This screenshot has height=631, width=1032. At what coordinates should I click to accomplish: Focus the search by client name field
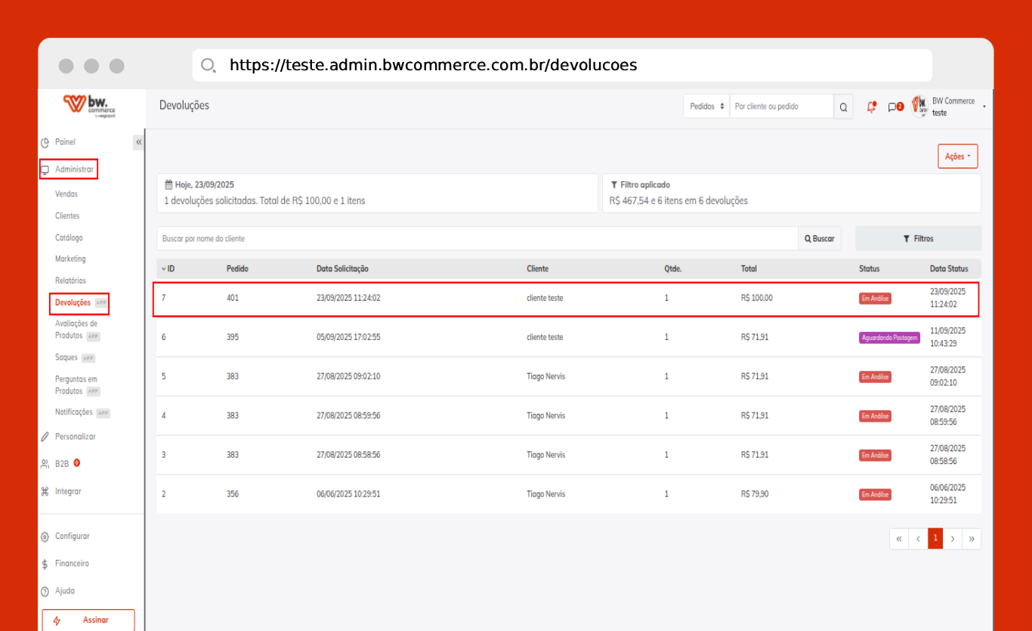coord(476,239)
